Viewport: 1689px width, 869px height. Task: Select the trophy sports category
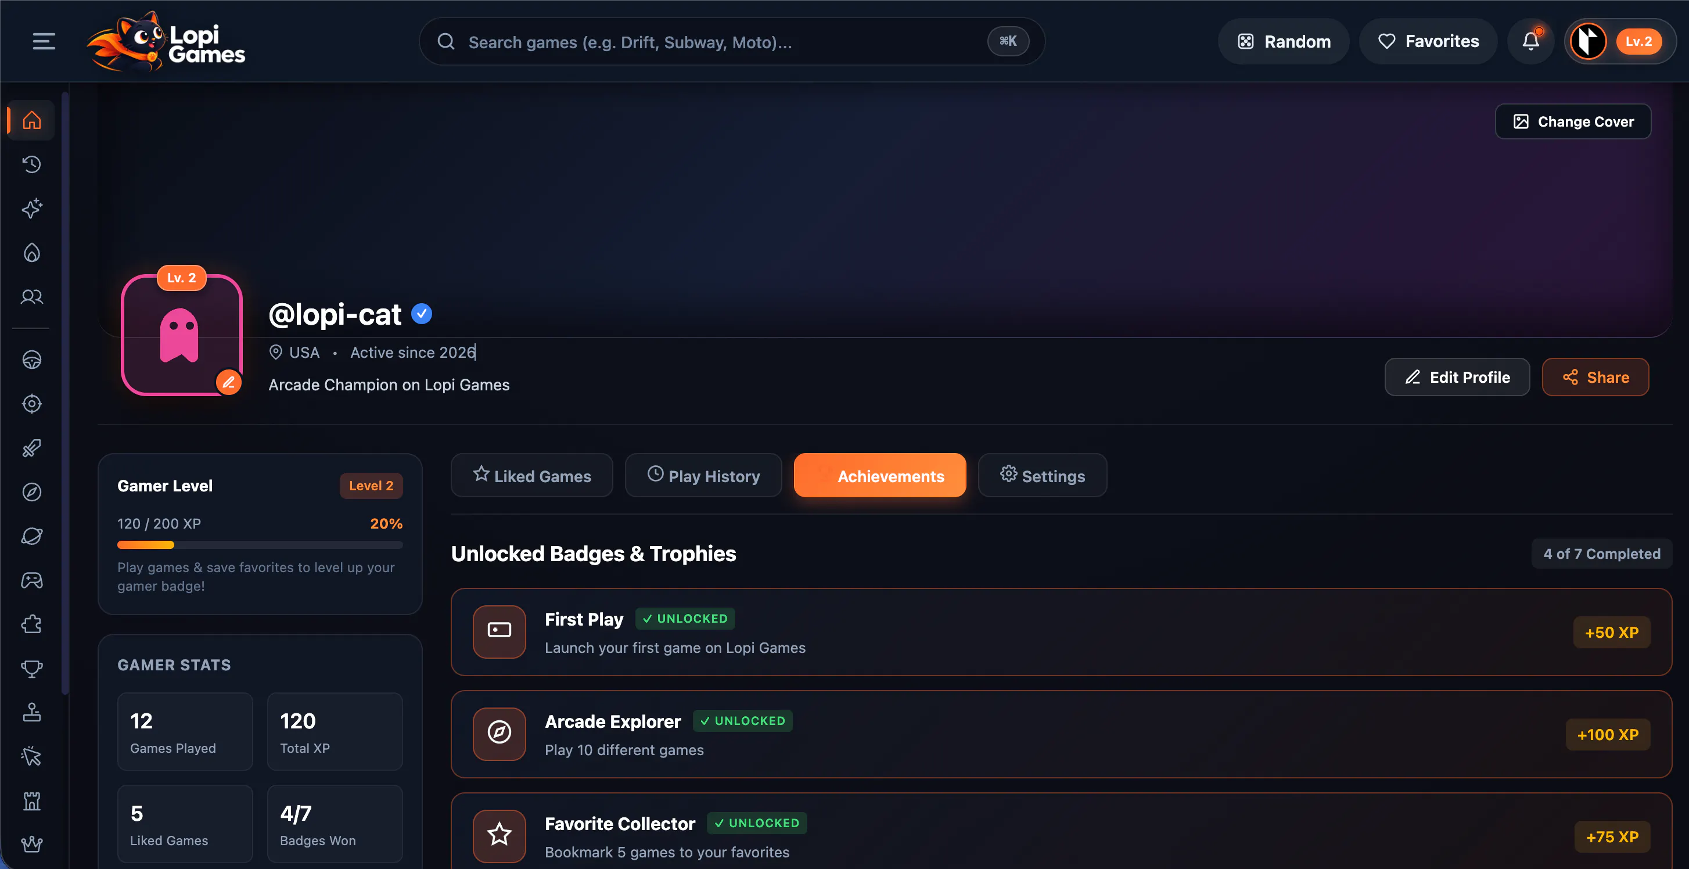click(31, 669)
